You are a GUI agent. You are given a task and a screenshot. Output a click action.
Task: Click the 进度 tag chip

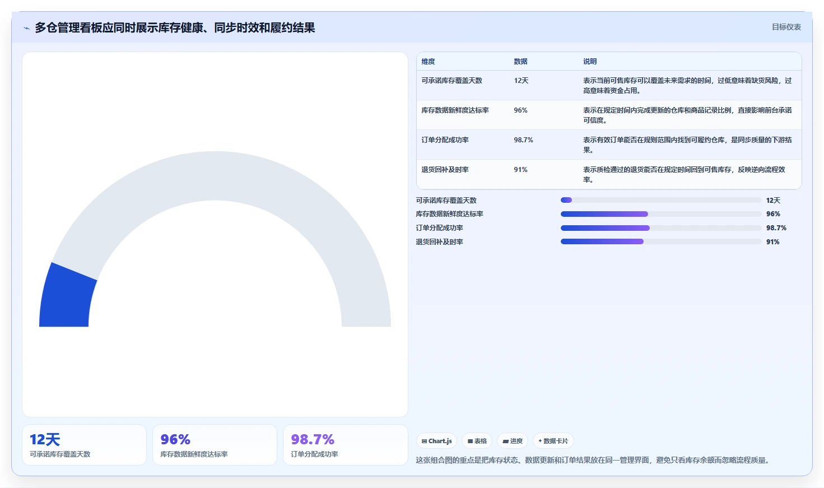(513, 441)
